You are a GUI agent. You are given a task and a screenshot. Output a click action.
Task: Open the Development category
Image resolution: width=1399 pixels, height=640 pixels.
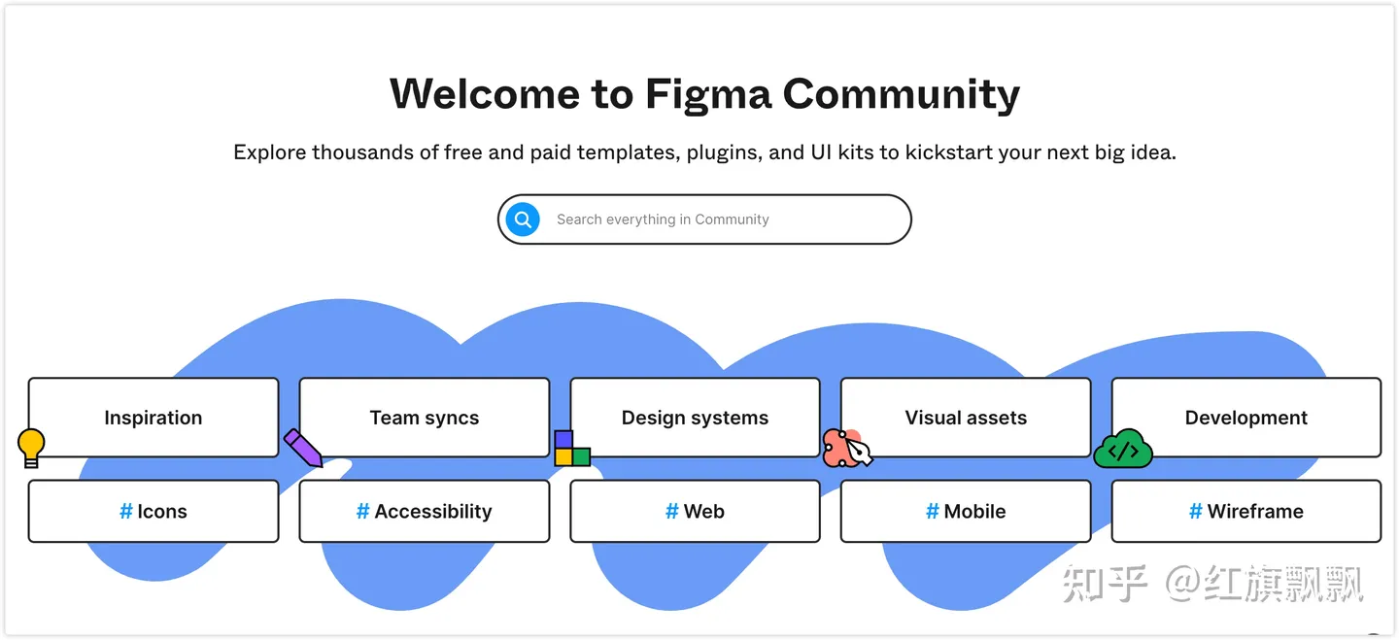[1246, 418]
